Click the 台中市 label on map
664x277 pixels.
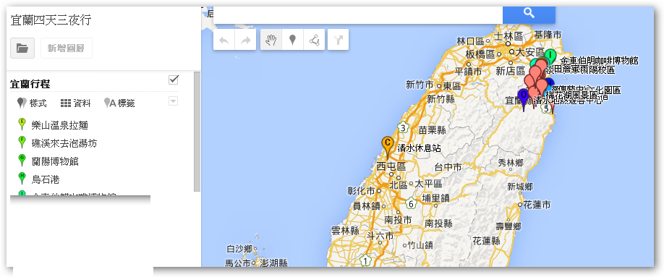(448, 167)
